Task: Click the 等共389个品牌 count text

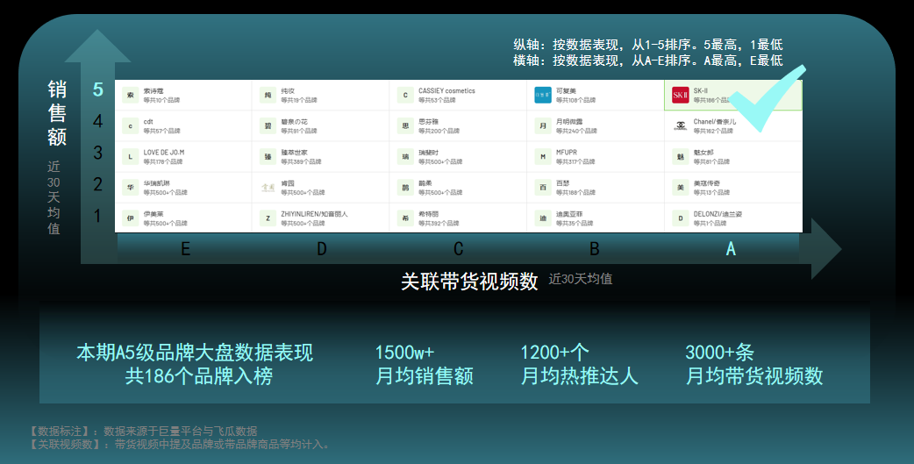Action: (302, 162)
